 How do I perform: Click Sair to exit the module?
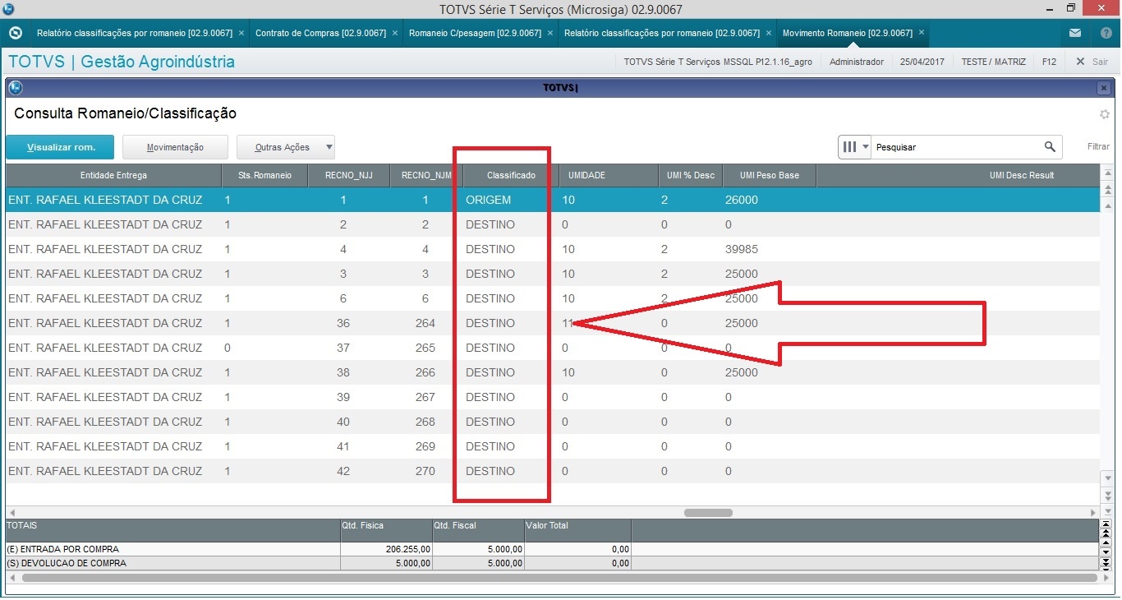(x=1092, y=62)
